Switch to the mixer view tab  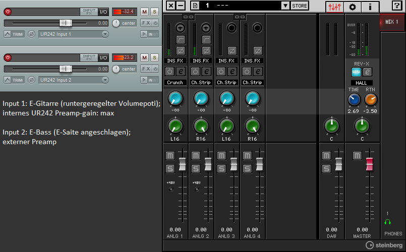click(334, 7)
